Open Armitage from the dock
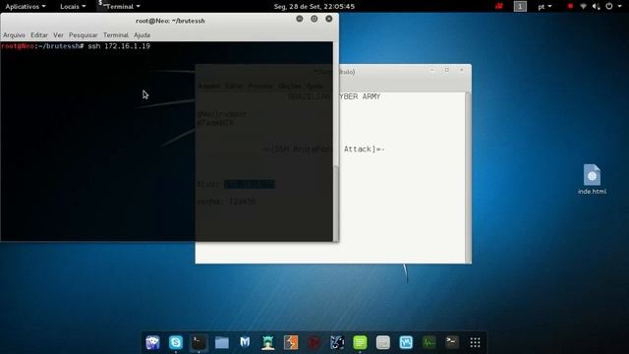Viewport: 629px width, 354px height. coord(268,342)
